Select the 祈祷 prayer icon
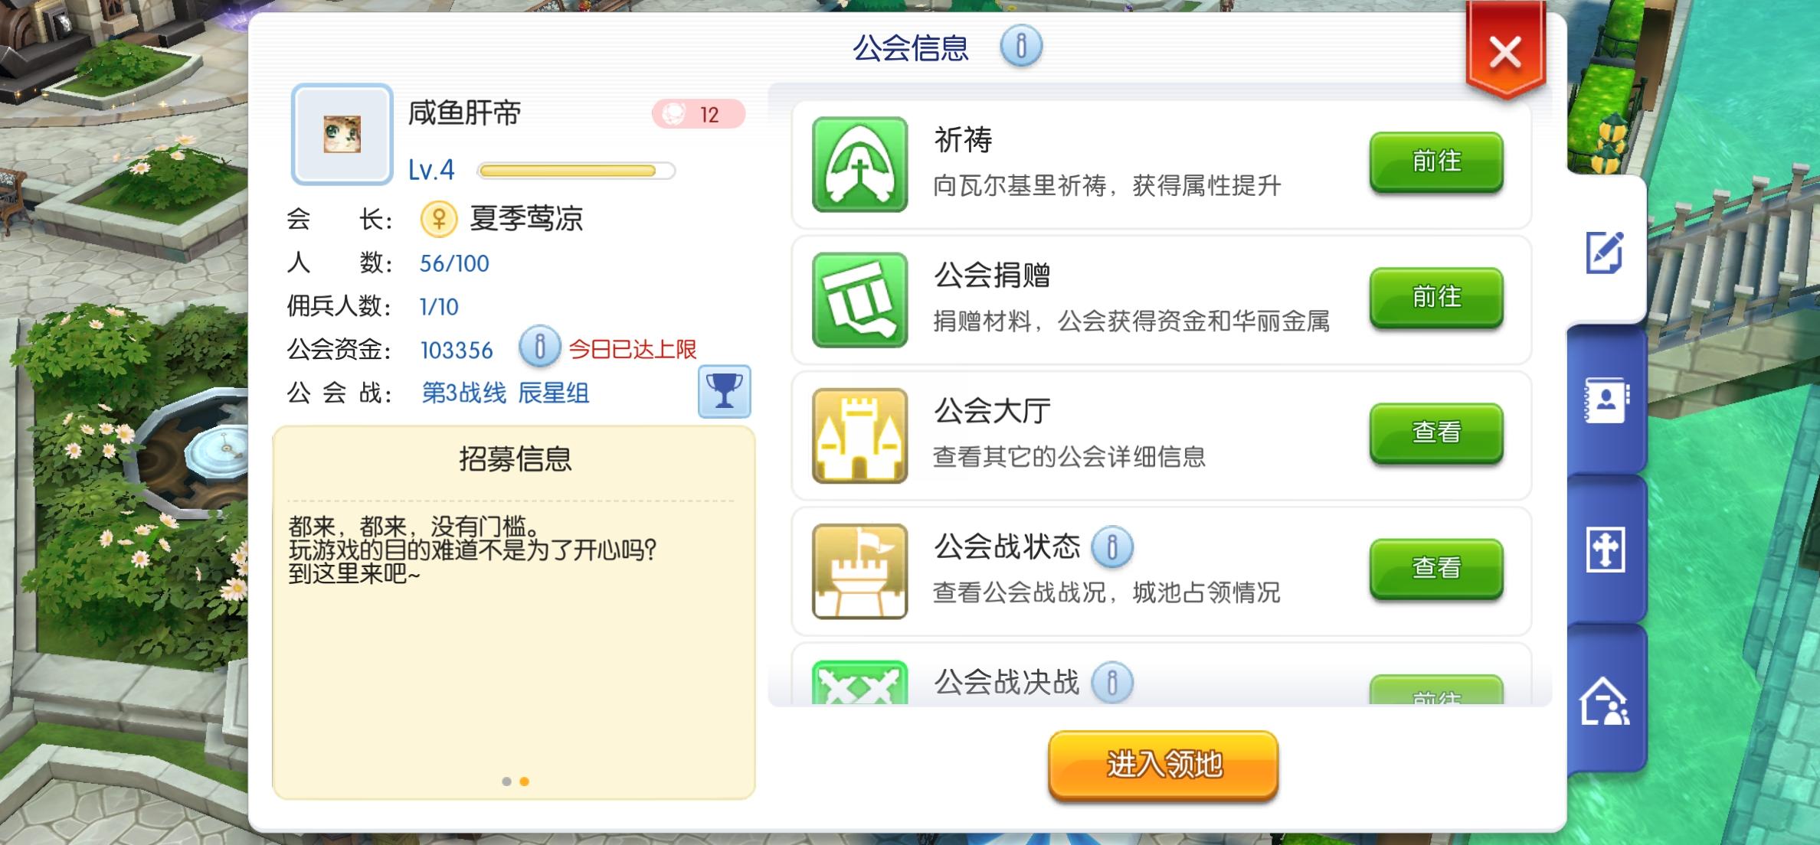The width and height of the screenshot is (1820, 845). pos(859,164)
